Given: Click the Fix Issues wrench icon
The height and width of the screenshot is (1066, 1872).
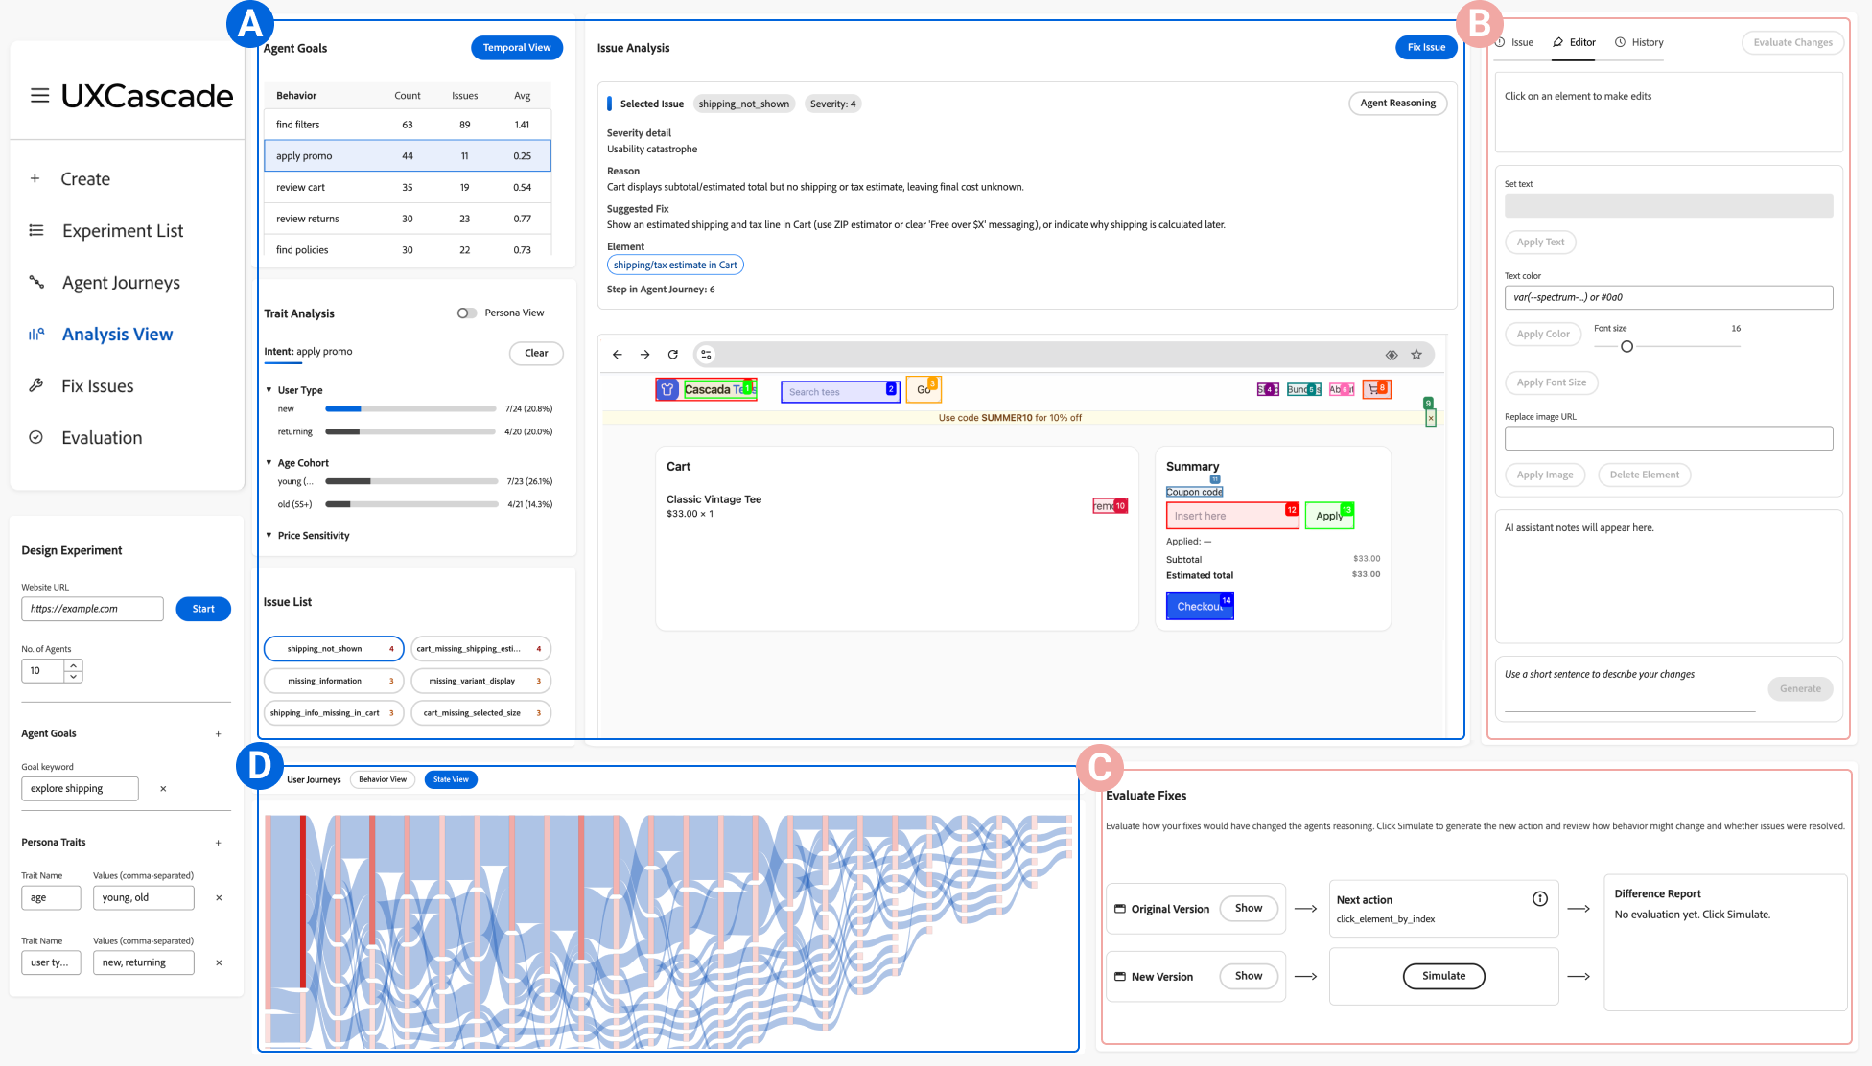Looking at the screenshot, I should point(36,385).
